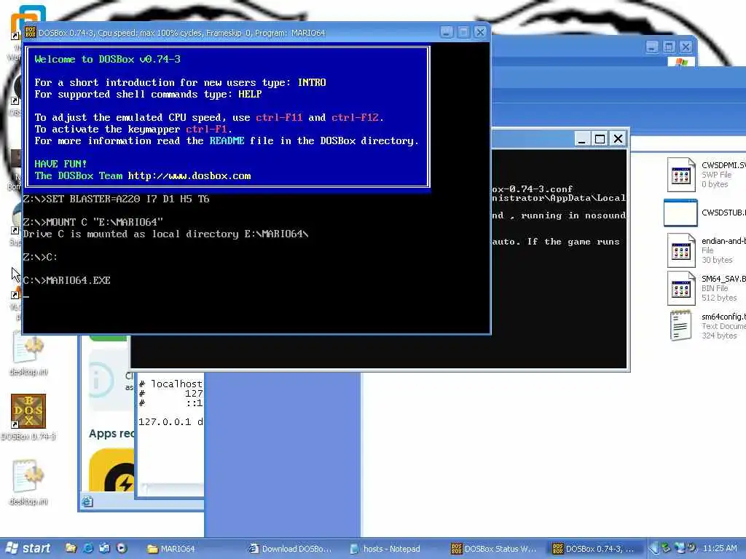
Task: Click the security shield tray icon
Action: click(667, 548)
